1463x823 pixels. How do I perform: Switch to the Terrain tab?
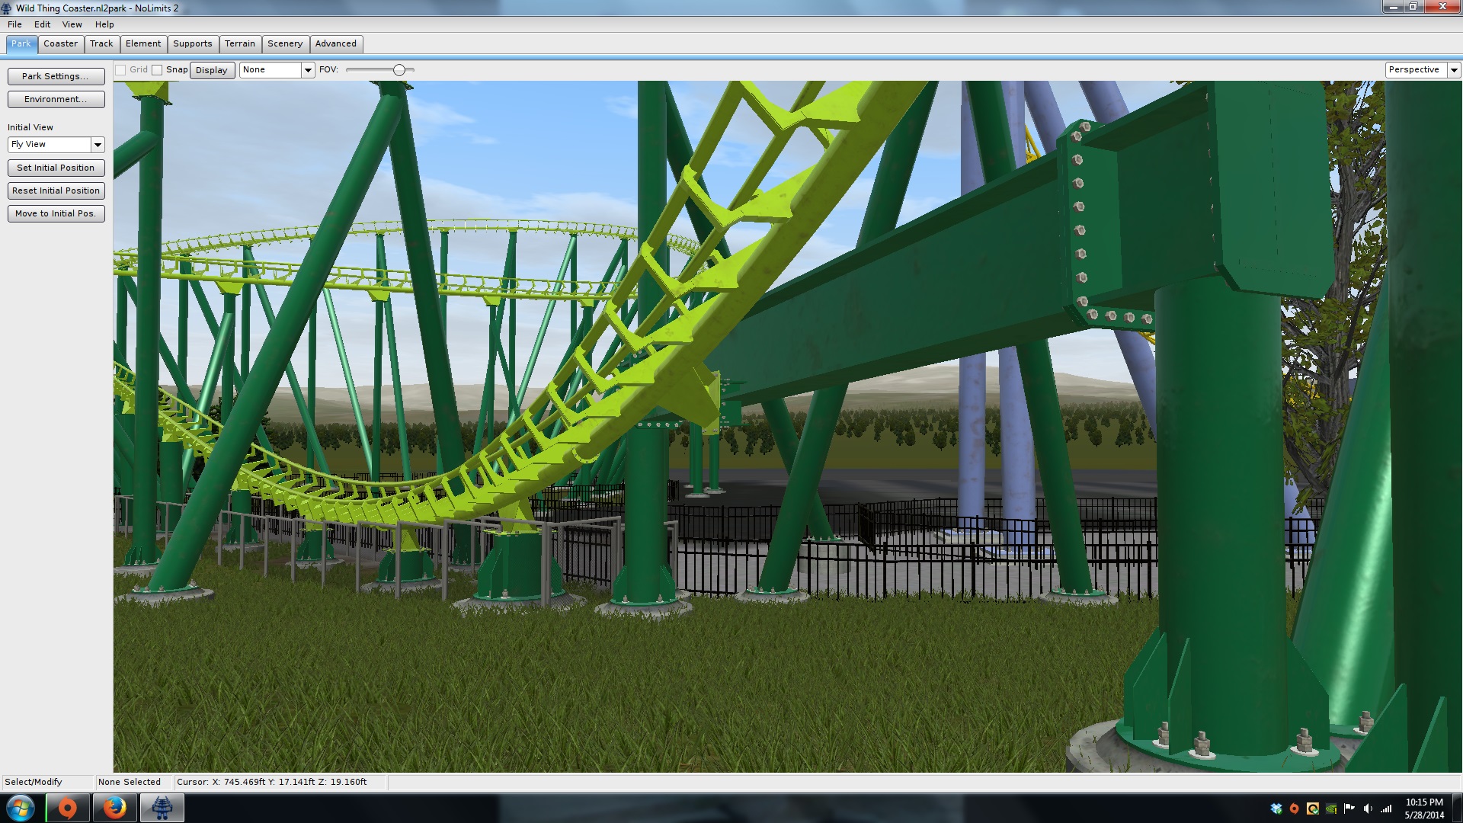pyautogui.click(x=240, y=44)
